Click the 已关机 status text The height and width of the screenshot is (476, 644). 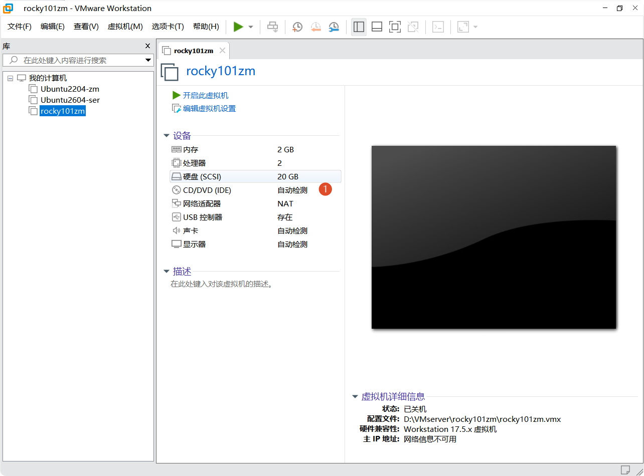415,409
